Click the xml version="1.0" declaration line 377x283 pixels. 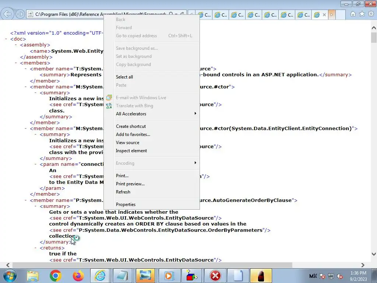[57, 33]
